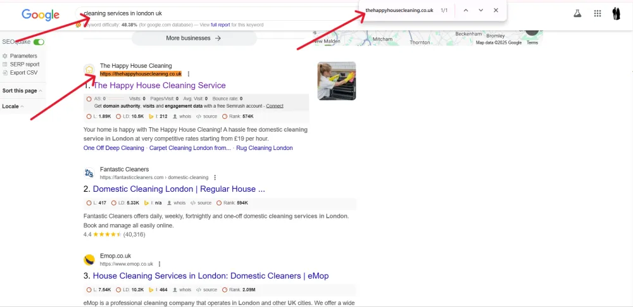Open Carpet Cleaning London from... sitelink
The width and height of the screenshot is (633, 307).
[x=190, y=148]
